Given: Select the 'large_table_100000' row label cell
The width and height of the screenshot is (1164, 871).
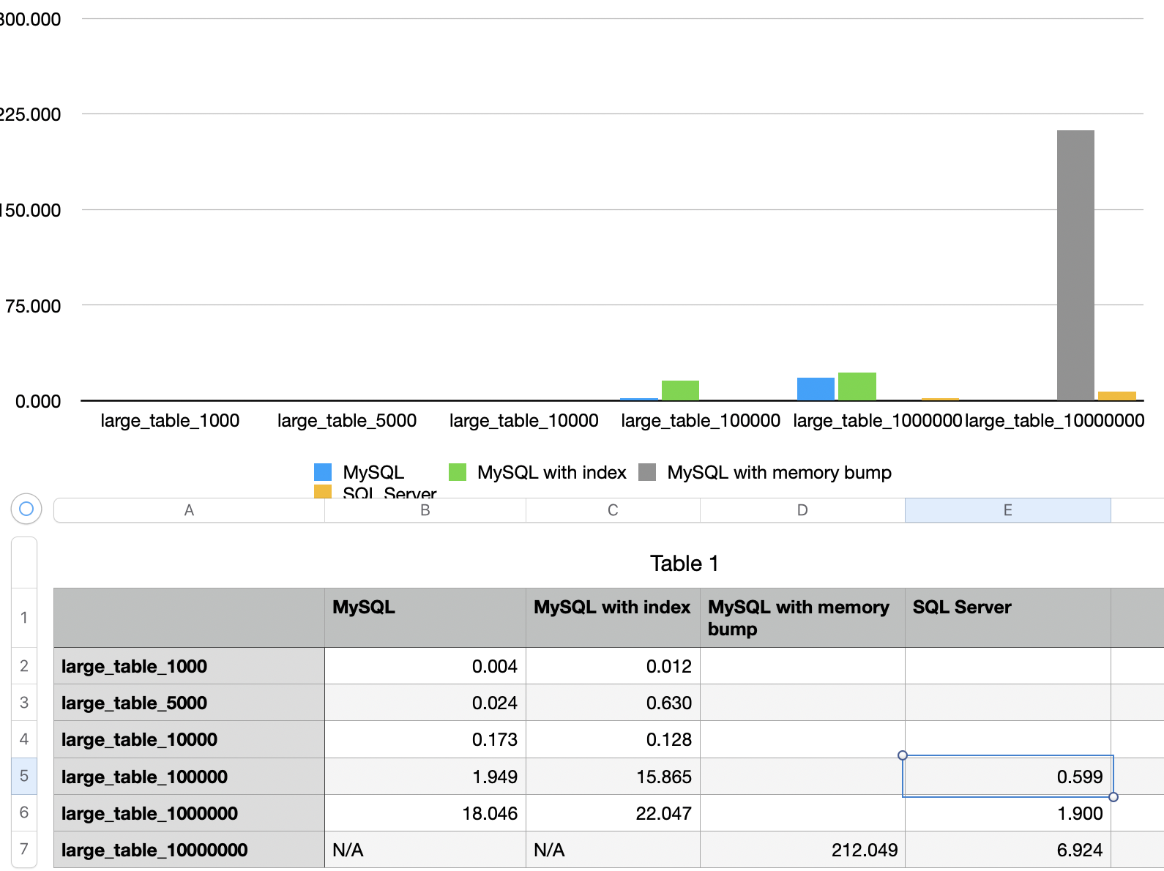Looking at the screenshot, I should pyautogui.click(x=190, y=776).
